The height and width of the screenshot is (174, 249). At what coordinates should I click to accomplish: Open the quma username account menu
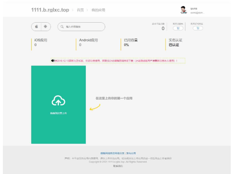(x=194, y=8)
